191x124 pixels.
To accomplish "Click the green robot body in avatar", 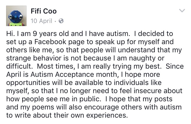I will click(16, 24).
